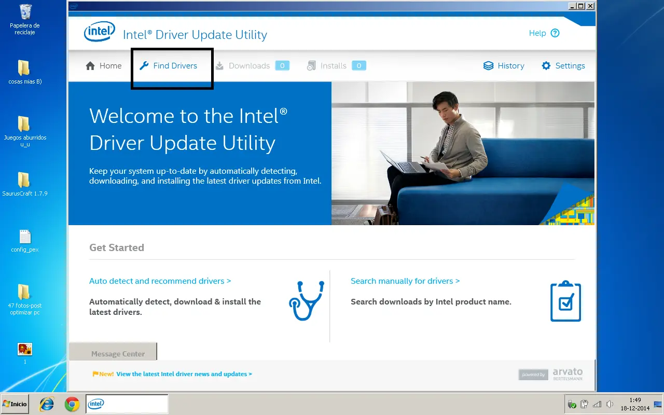664x415 pixels.
Task: Open the History section
Action: point(504,66)
